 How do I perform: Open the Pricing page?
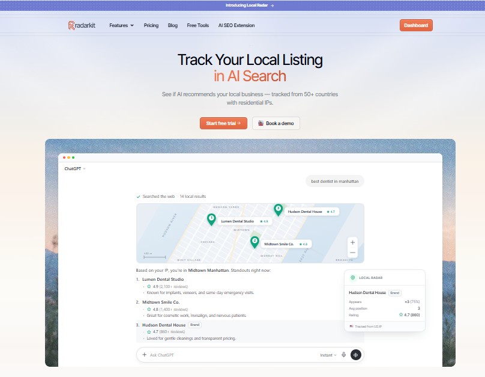pos(151,25)
